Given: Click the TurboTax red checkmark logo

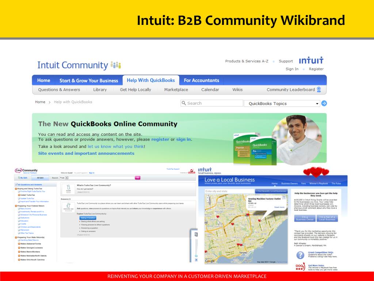Looking at the screenshot, I should 191,171.
